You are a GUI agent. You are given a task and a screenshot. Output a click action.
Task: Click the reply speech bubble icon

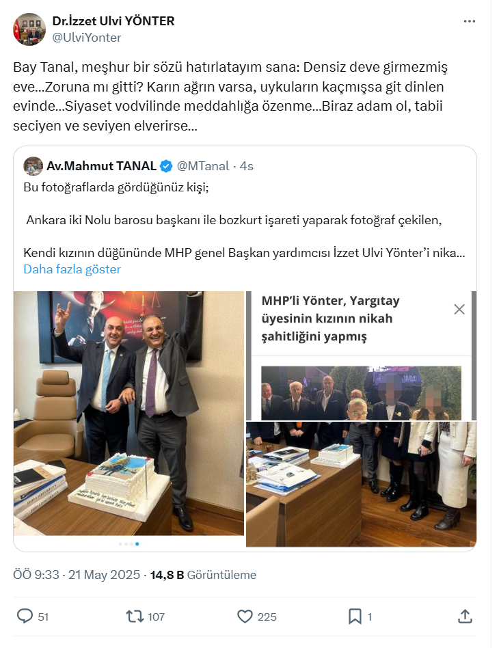click(25, 616)
